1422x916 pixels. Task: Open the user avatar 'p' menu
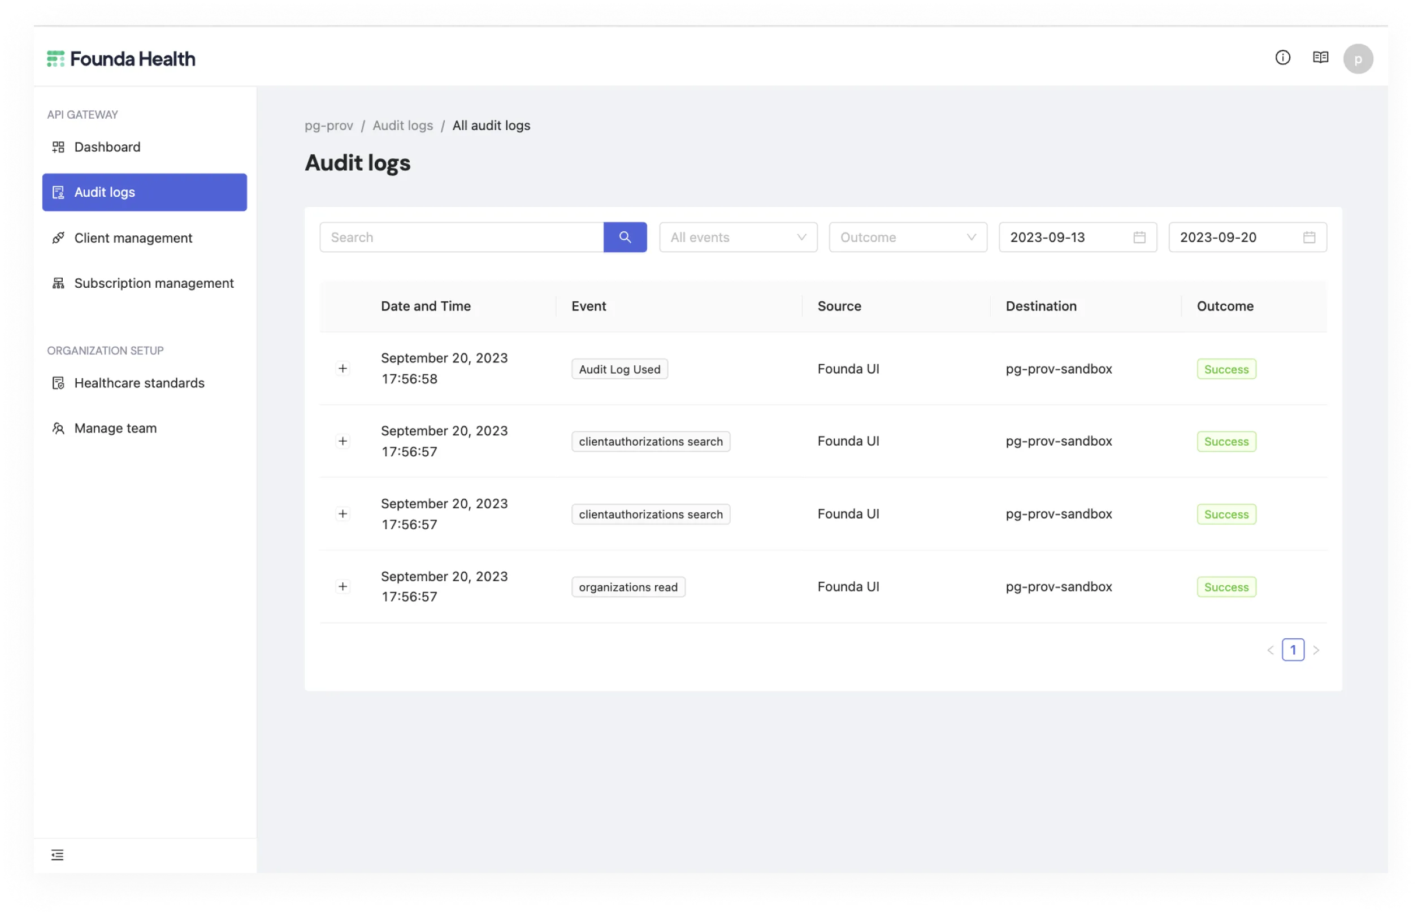pyautogui.click(x=1358, y=59)
